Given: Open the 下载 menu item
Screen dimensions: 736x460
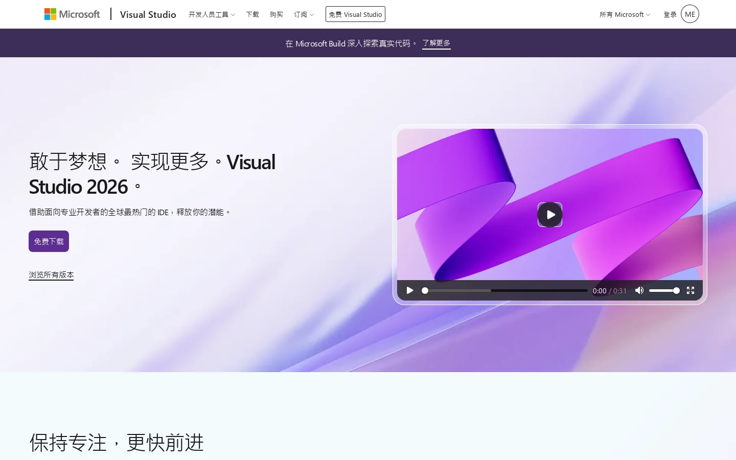Looking at the screenshot, I should point(252,14).
